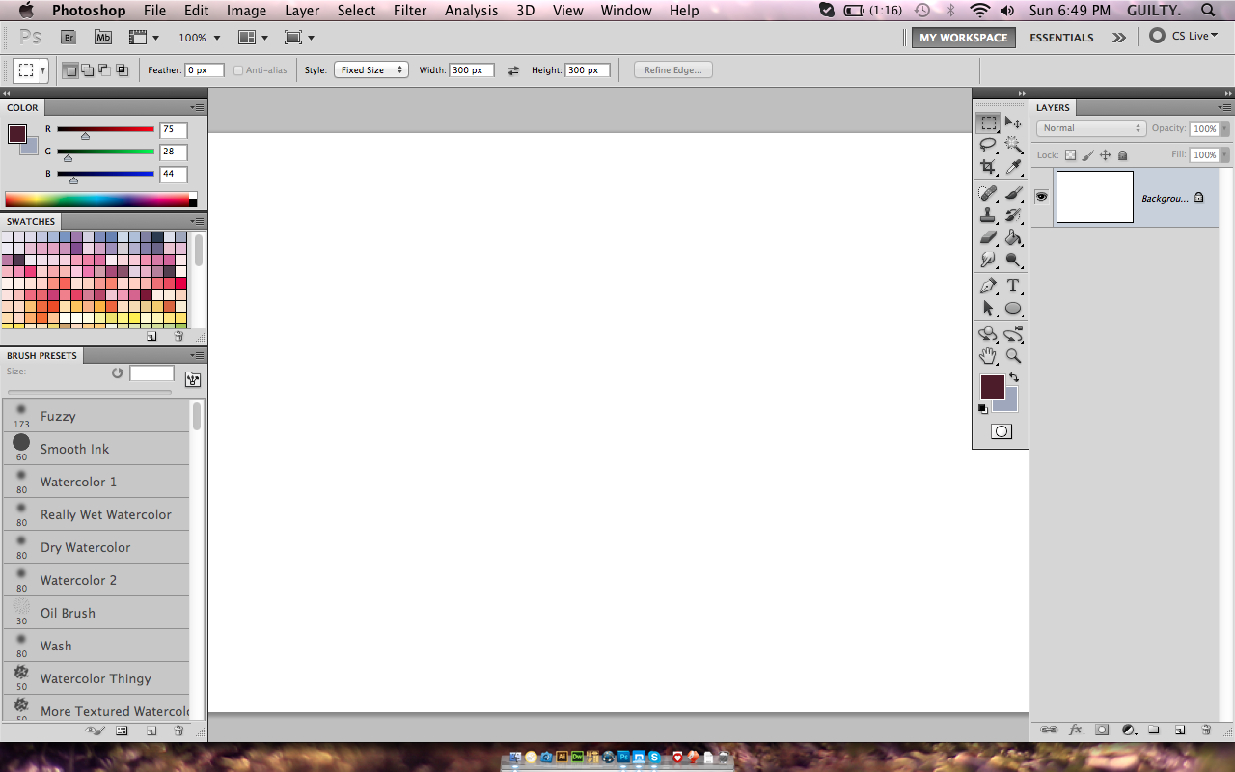This screenshot has height=772, width=1235.
Task: Select the Dodge tool
Action: click(x=1013, y=260)
